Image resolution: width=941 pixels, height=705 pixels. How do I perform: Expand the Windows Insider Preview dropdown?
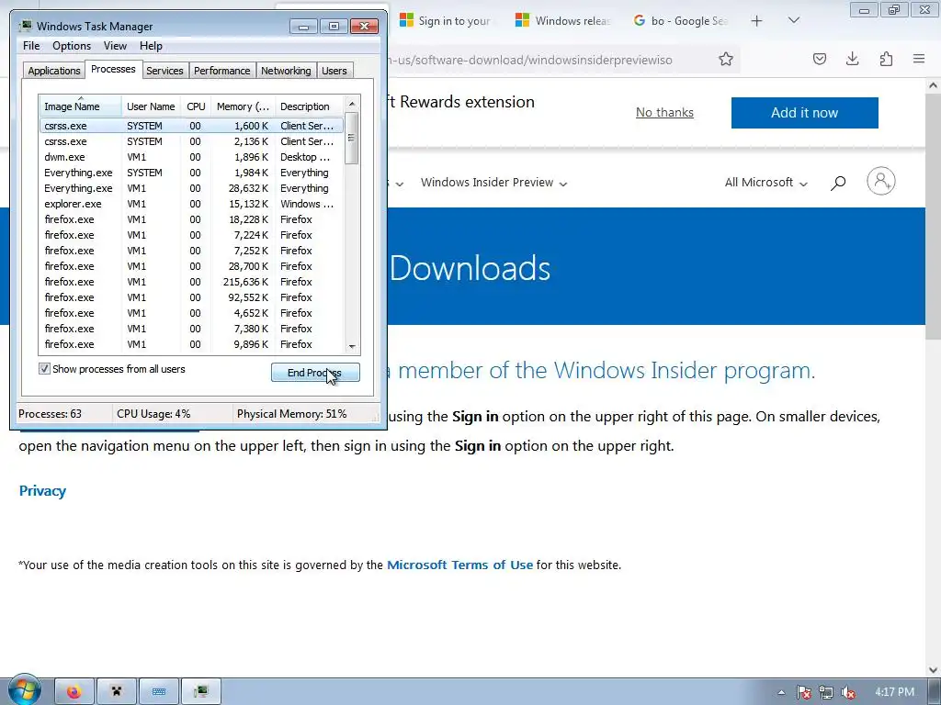coord(493,183)
